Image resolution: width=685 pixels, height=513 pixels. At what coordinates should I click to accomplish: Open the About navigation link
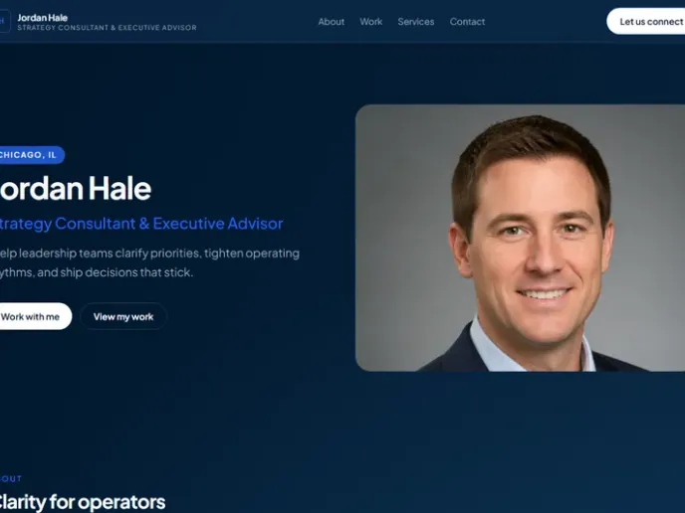(x=332, y=22)
